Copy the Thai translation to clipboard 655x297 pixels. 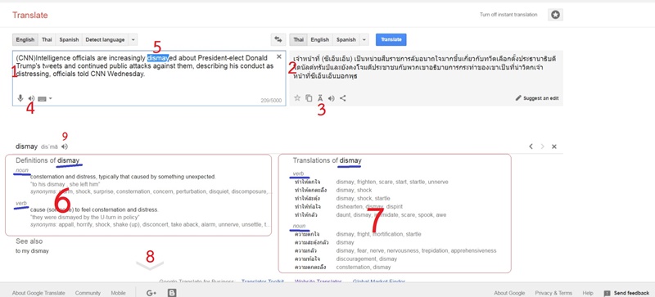309,98
